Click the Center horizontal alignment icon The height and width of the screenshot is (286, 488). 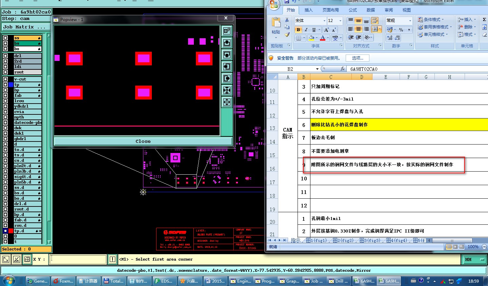click(359, 29)
